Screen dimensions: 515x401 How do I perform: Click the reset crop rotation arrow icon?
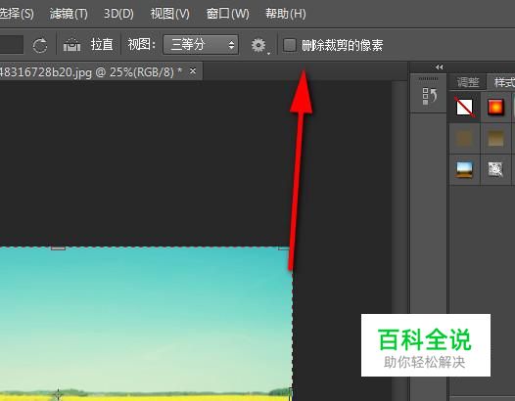[x=40, y=45]
